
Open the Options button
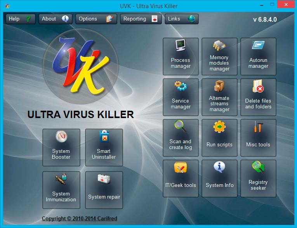[96, 19]
